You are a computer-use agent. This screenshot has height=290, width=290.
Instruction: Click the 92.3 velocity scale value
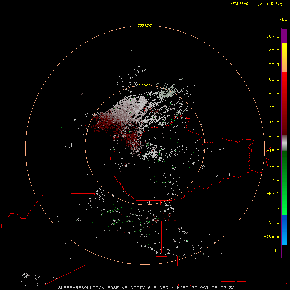[274, 51]
